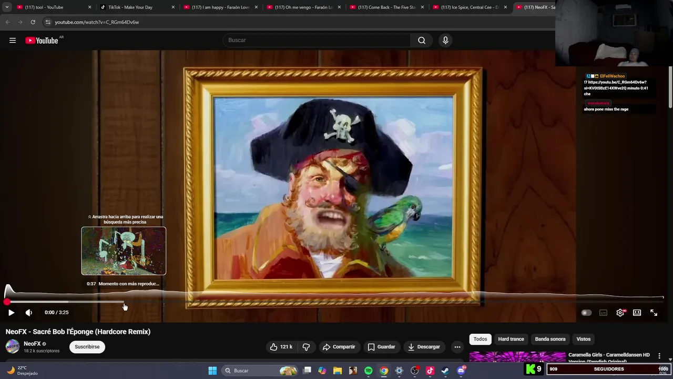
Task: Click the taskbar Buscar search box
Action: (x=260, y=371)
